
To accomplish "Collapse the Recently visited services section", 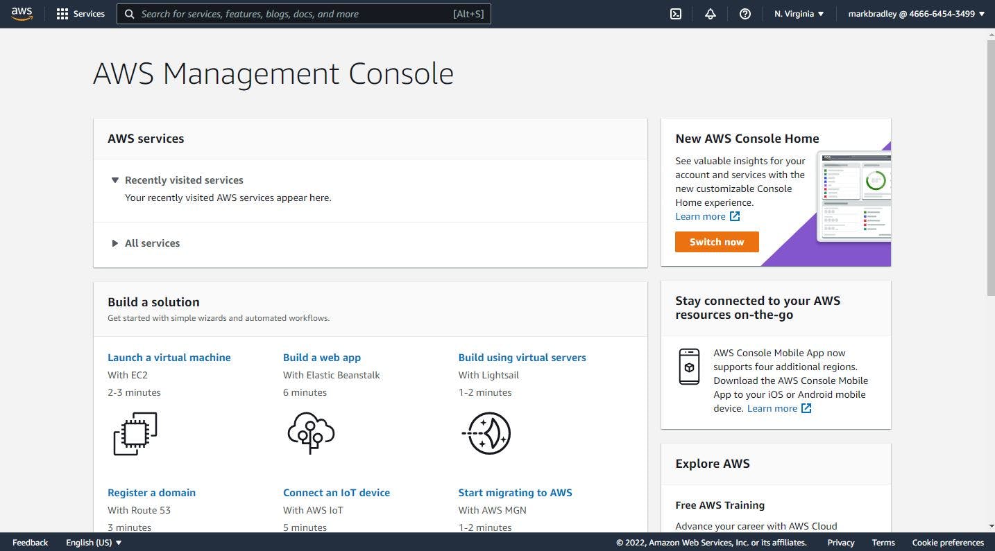I will pos(178,180).
